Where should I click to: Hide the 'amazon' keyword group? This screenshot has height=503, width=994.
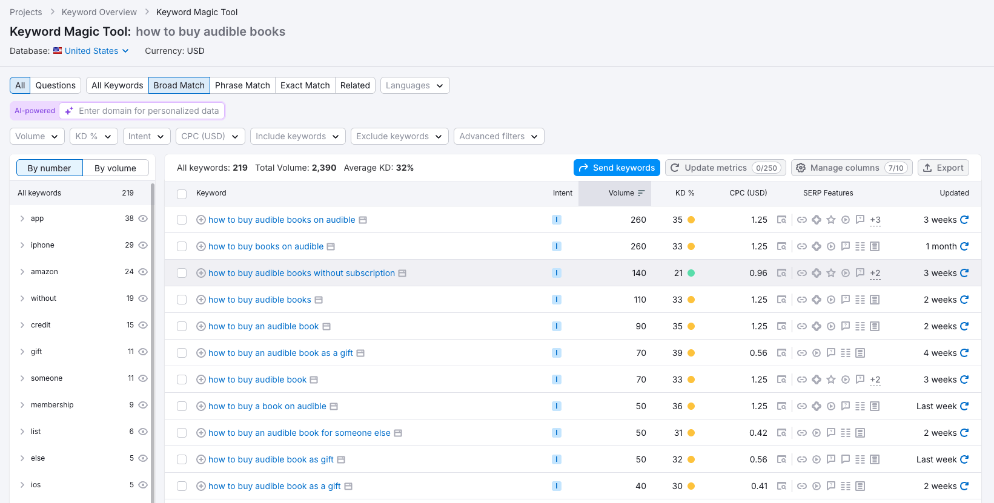click(x=143, y=272)
